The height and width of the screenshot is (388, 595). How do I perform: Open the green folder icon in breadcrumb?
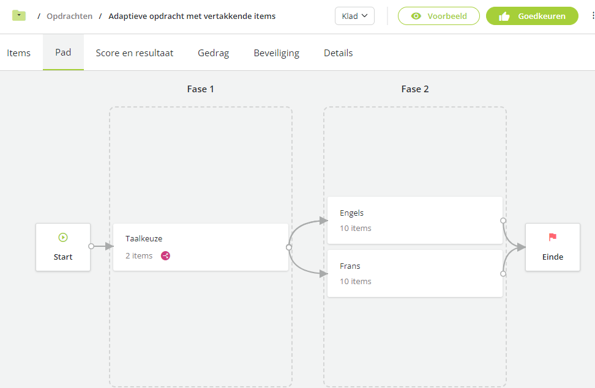point(19,15)
